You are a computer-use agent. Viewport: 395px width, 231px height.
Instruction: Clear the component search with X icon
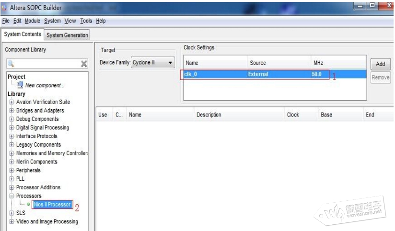[83, 64]
